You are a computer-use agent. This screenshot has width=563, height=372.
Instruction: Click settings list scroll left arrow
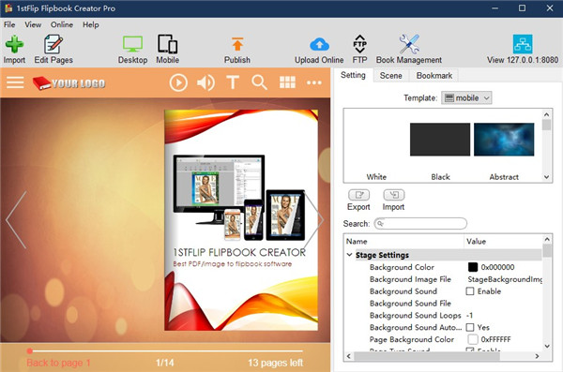(x=349, y=356)
